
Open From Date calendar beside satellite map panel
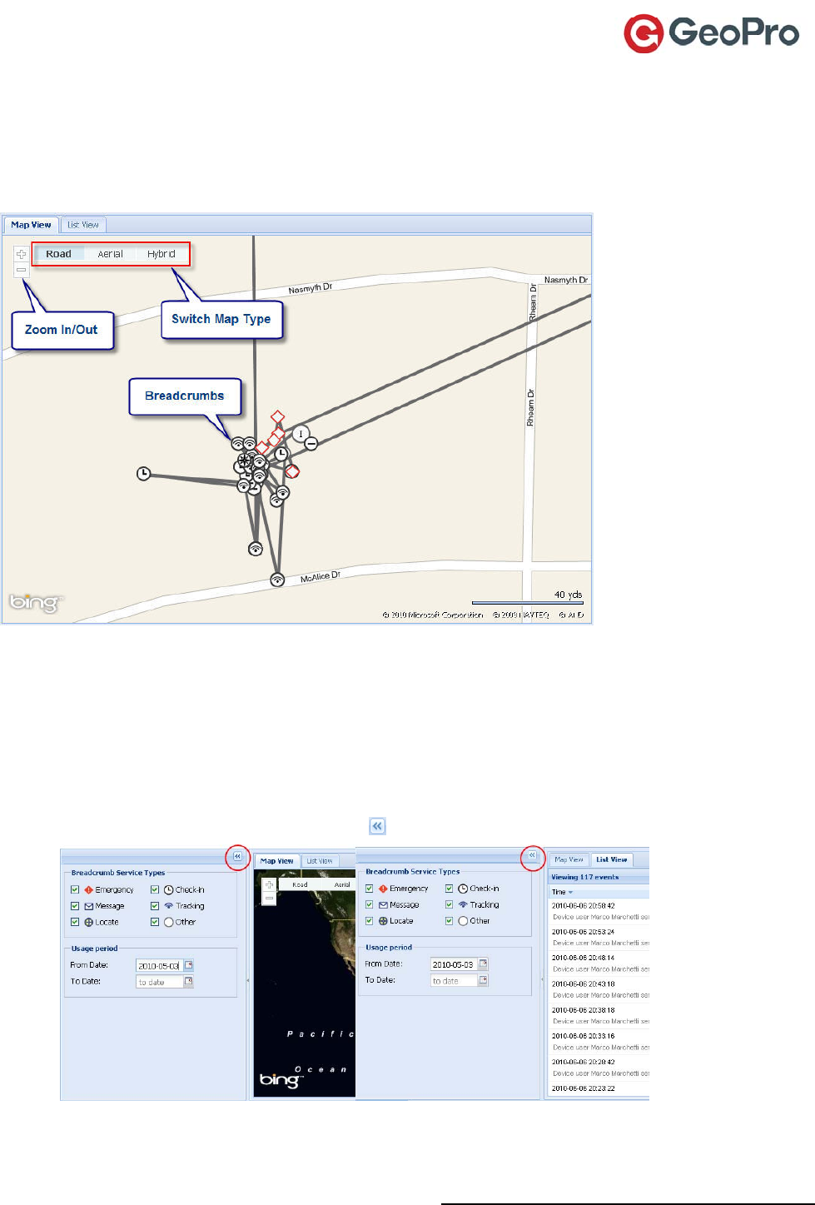tap(189, 965)
